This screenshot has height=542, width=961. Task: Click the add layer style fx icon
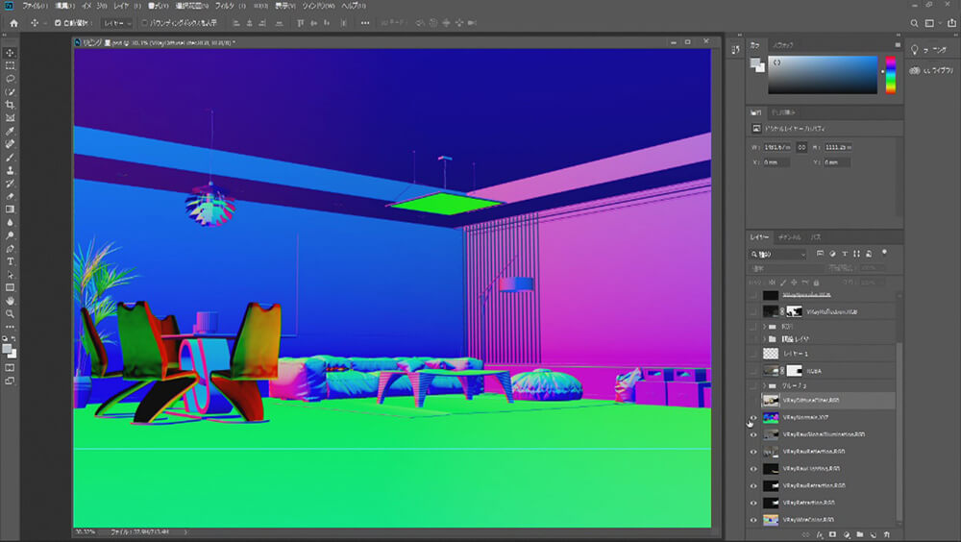click(820, 534)
